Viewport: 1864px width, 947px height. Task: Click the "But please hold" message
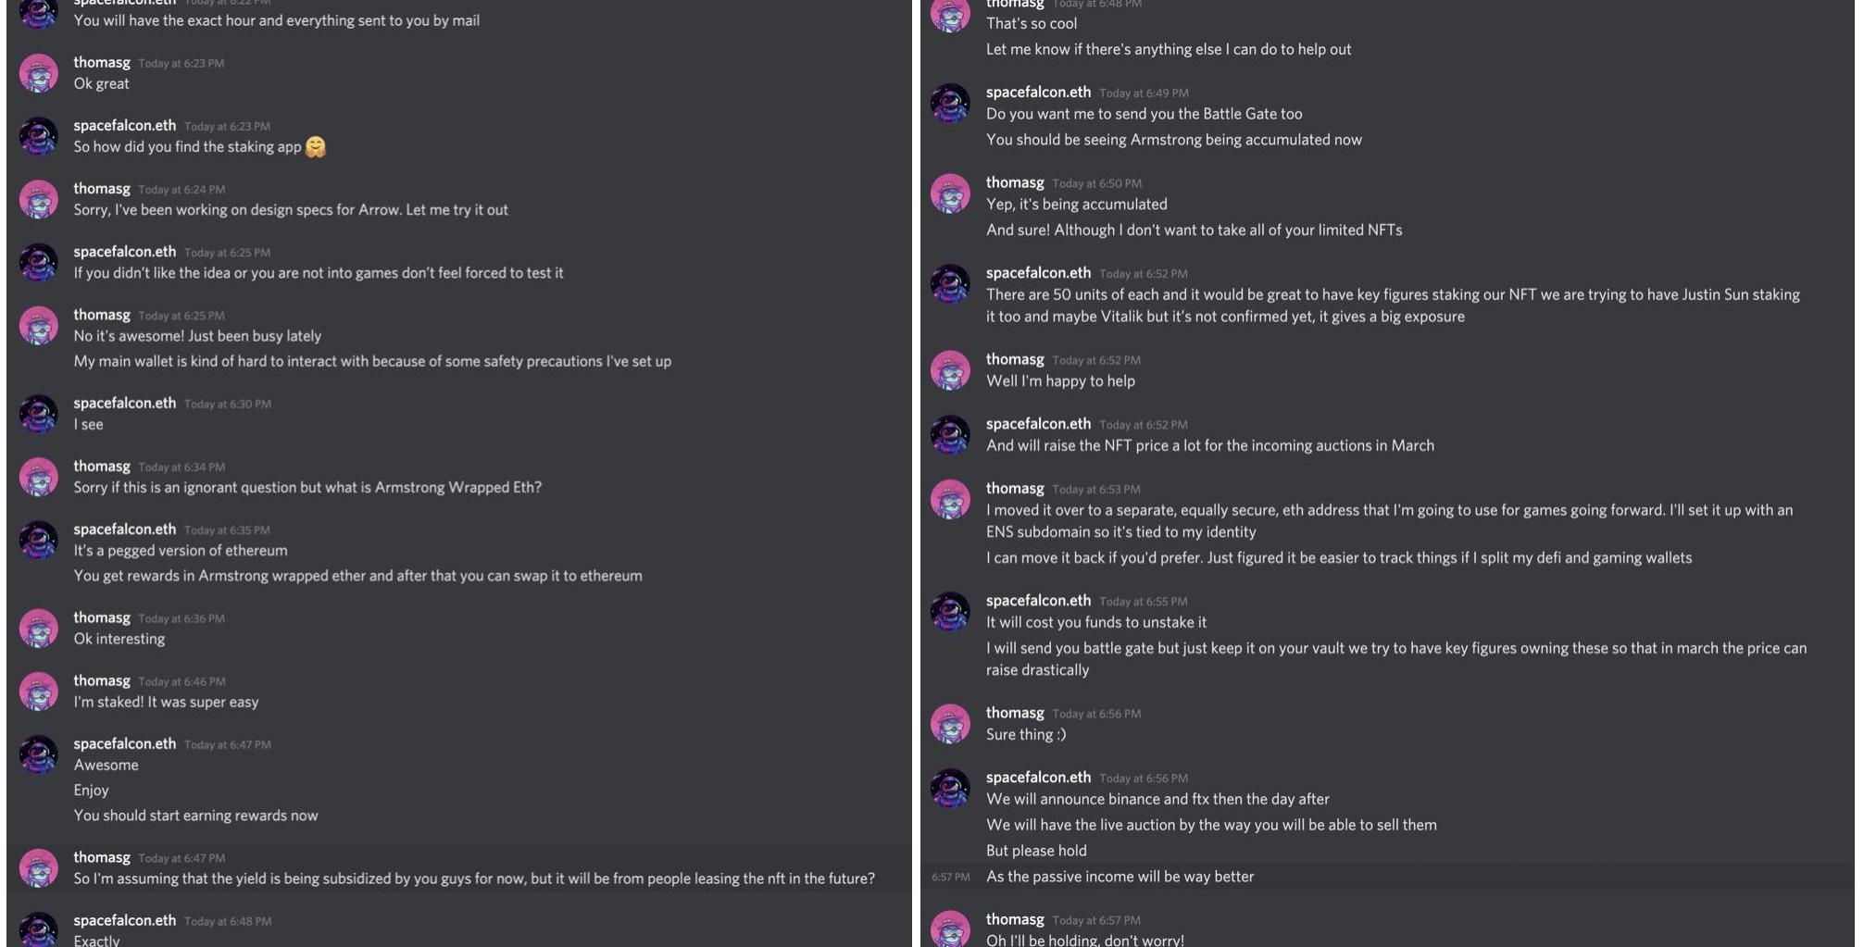click(1036, 851)
